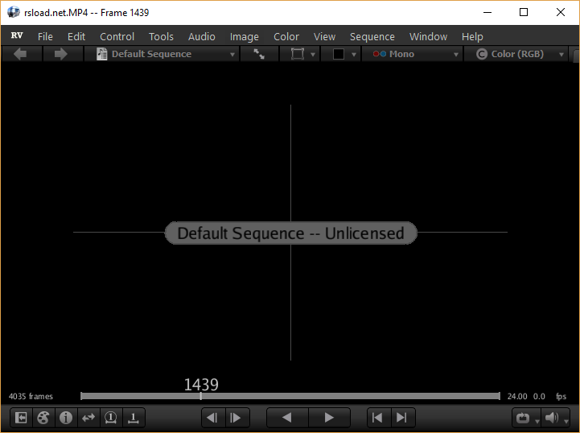Image resolution: width=580 pixels, height=433 pixels.
Task: Open the Control menu
Action: click(117, 37)
